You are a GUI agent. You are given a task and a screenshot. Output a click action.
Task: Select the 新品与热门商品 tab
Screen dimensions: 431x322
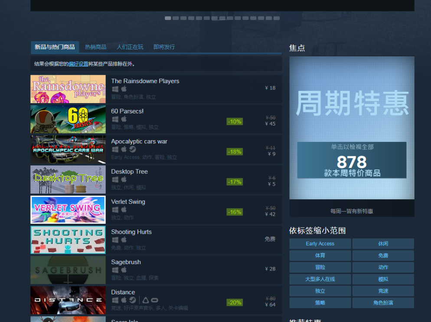pyautogui.click(x=55, y=47)
